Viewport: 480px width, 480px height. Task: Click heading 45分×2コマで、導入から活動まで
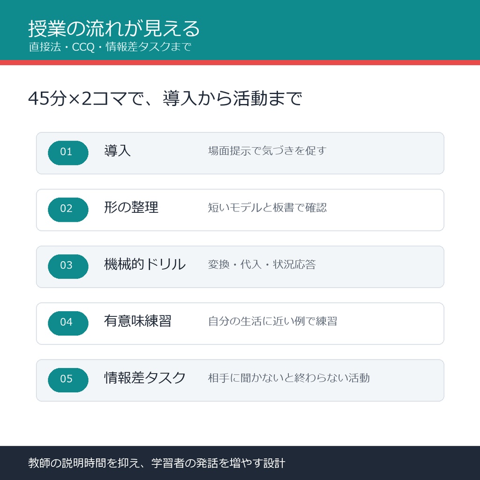(x=165, y=98)
